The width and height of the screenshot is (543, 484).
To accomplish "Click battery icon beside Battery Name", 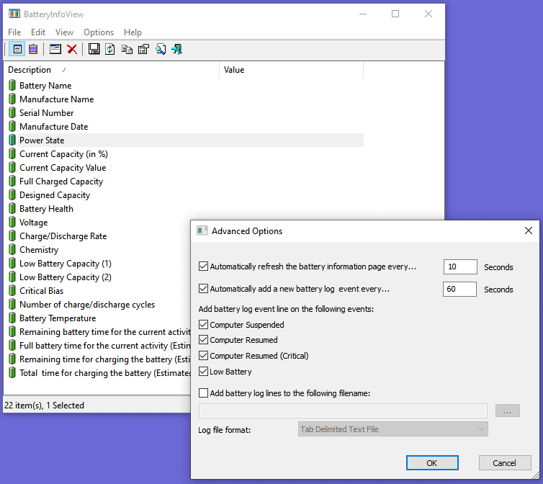I will click(12, 85).
